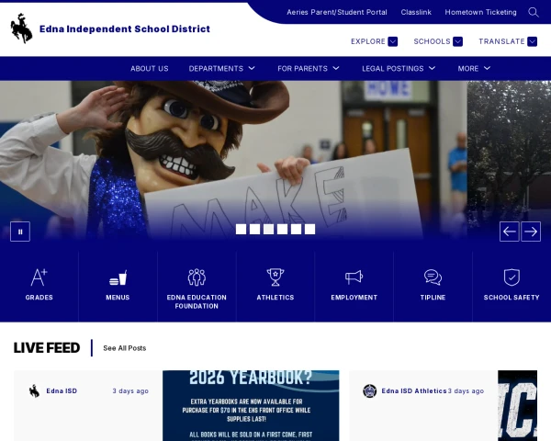551x441 pixels.
Task: Expand the Legal Postings menu
Action: click(399, 69)
